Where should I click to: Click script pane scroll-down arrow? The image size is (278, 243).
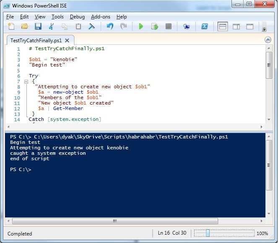point(269,120)
